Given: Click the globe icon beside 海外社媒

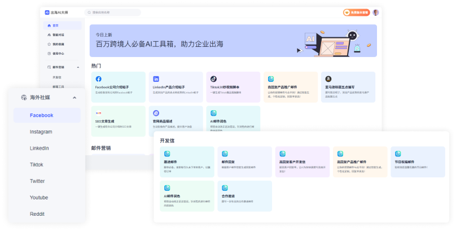Looking at the screenshot, I should pyautogui.click(x=24, y=98).
